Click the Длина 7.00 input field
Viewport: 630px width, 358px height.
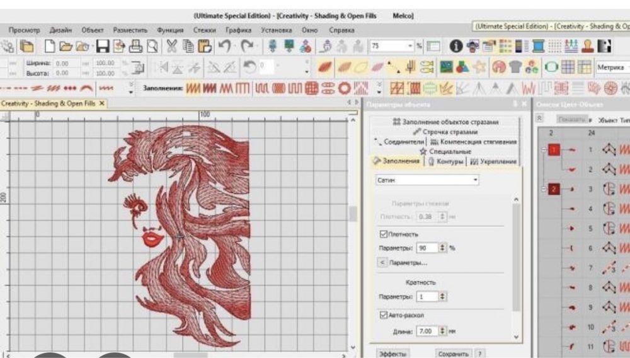(428, 331)
